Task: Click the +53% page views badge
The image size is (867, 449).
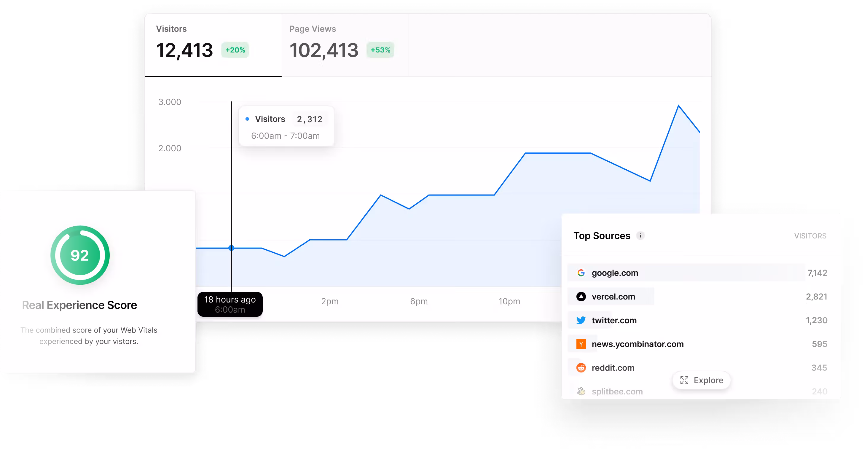Action: coord(380,50)
